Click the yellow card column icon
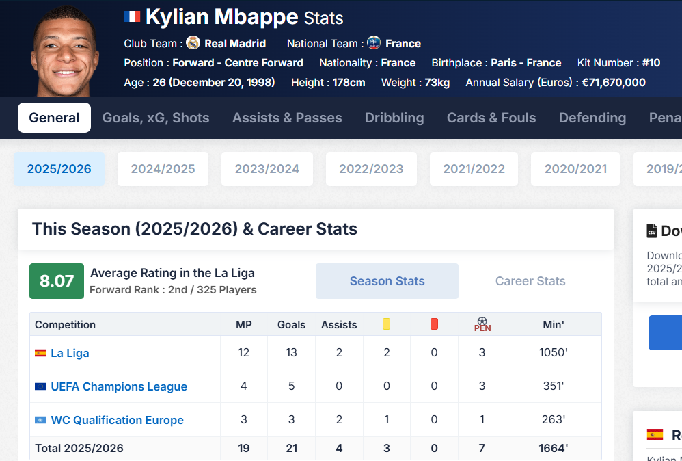682x461 pixels. [x=386, y=324]
